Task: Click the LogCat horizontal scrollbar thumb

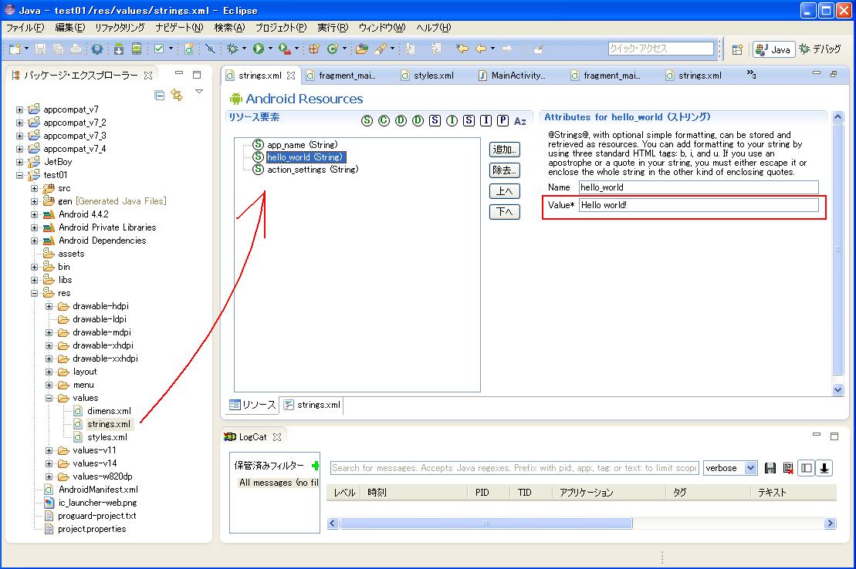Action: click(x=486, y=524)
